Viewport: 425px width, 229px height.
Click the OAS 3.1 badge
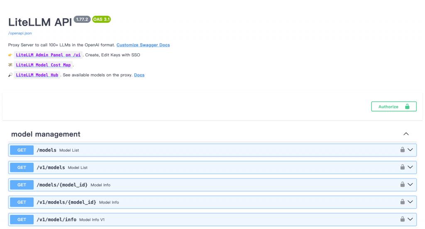pos(101,19)
